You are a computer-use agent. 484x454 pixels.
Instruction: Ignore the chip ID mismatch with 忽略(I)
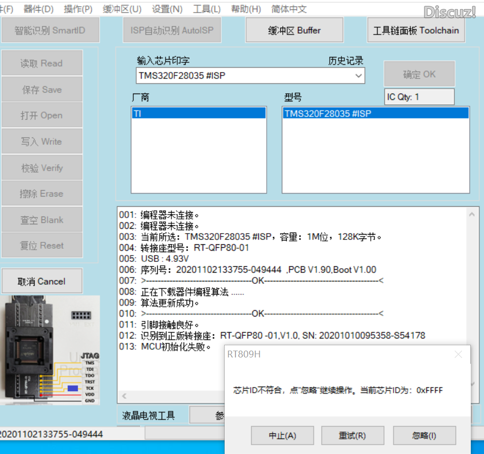tap(424, 435)
